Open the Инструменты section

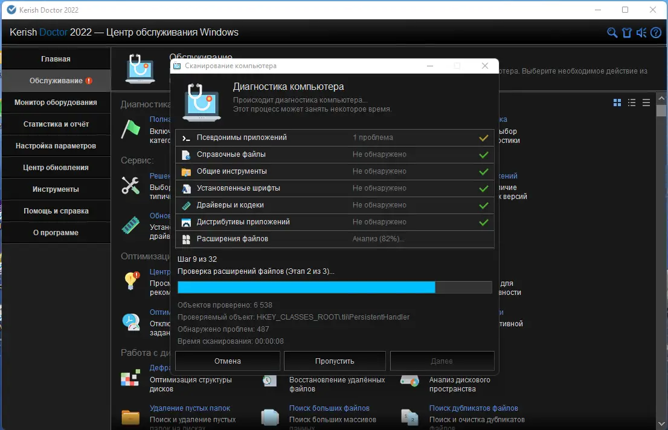click(56, 189)
